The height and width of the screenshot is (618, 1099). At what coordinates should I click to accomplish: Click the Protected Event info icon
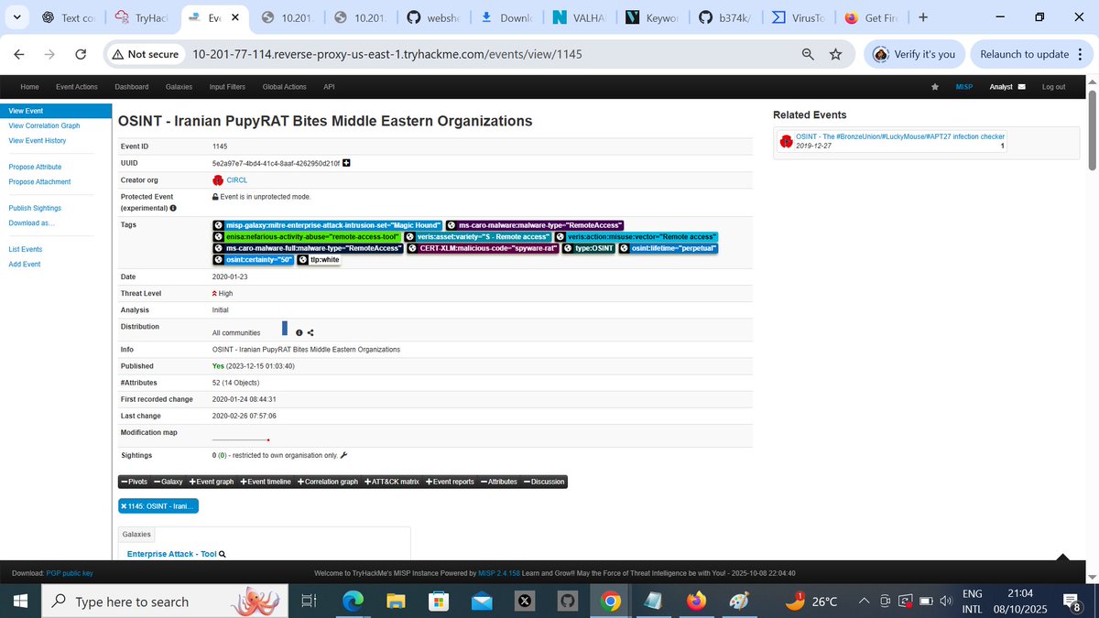click(x=173, y=208)
